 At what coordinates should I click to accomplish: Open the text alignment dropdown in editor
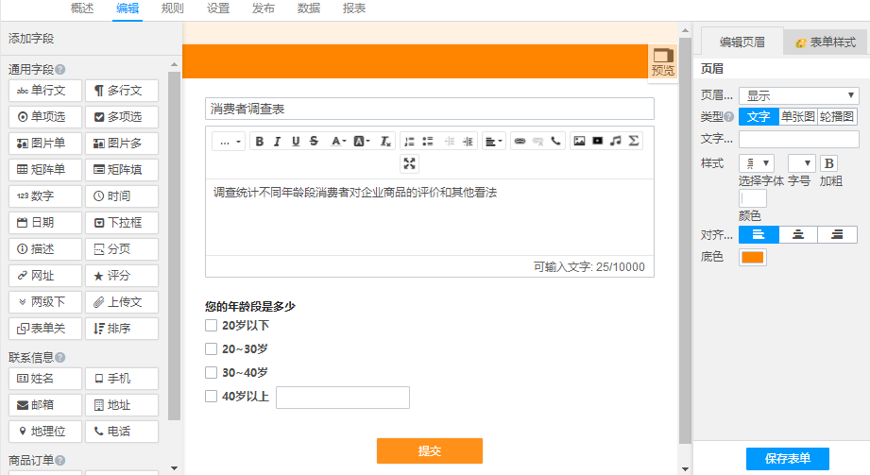[493, 141]
